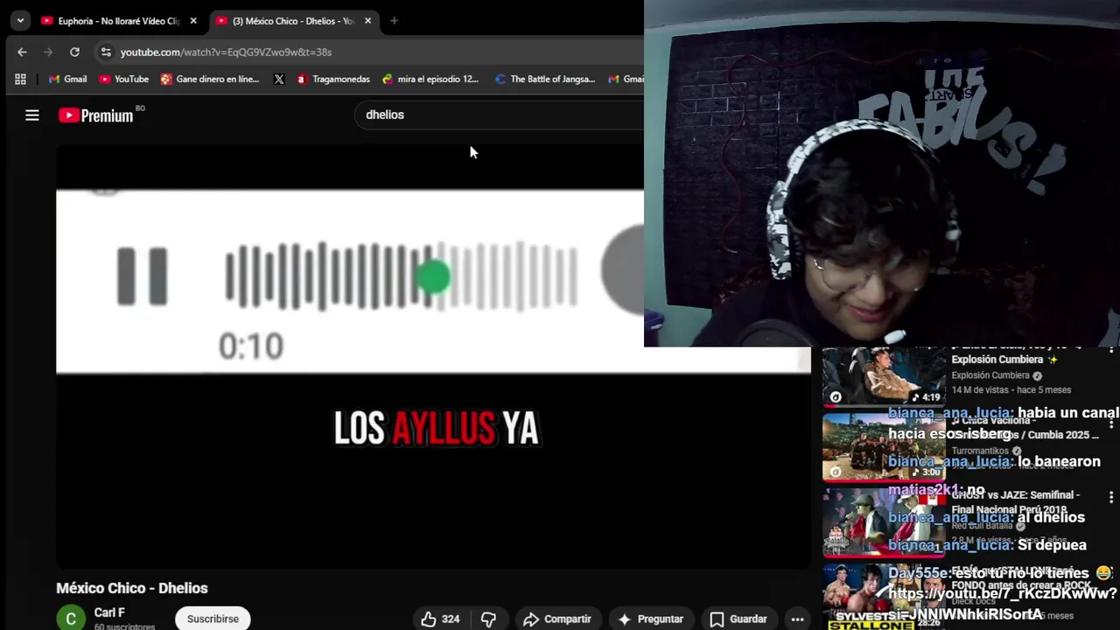The width and height of the screenshot is (1120, 630).
Task: Go back to the previous page
Action: 22,52
